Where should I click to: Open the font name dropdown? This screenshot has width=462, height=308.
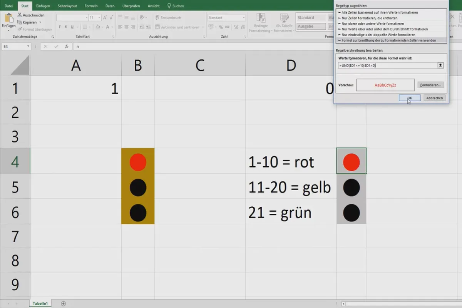tap(86, 18)
